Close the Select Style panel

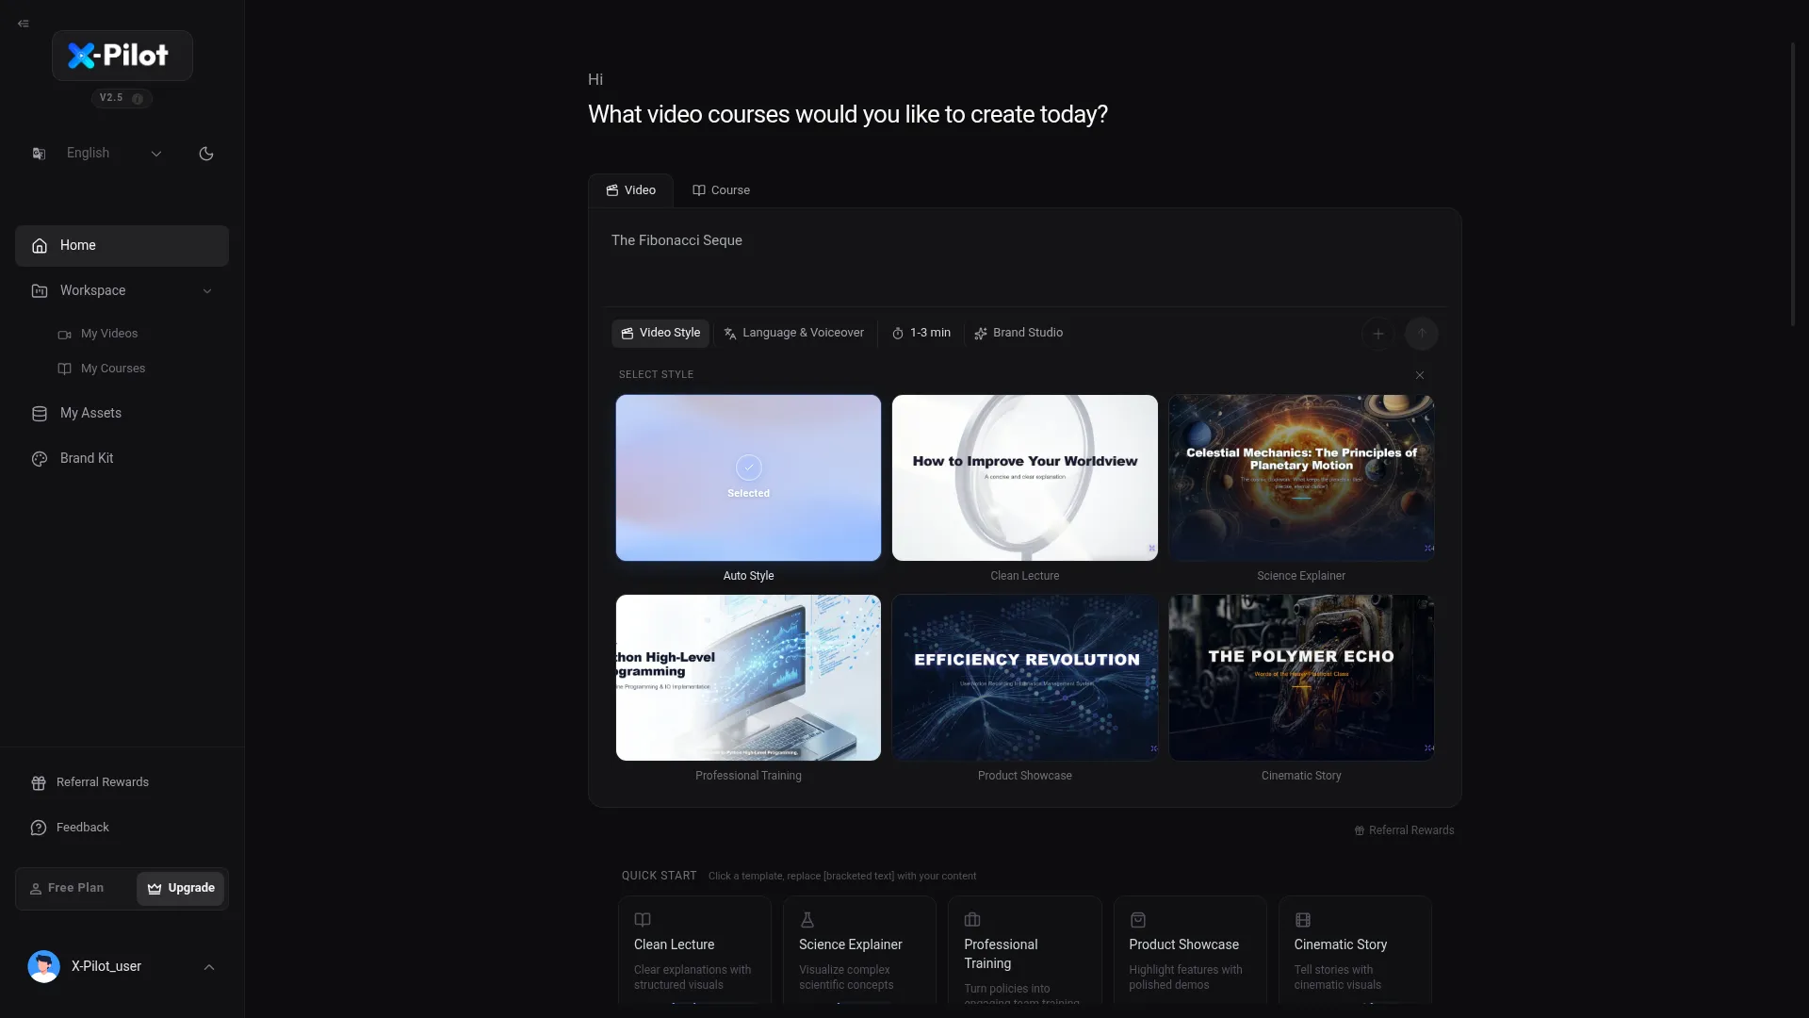(1420, 375)
